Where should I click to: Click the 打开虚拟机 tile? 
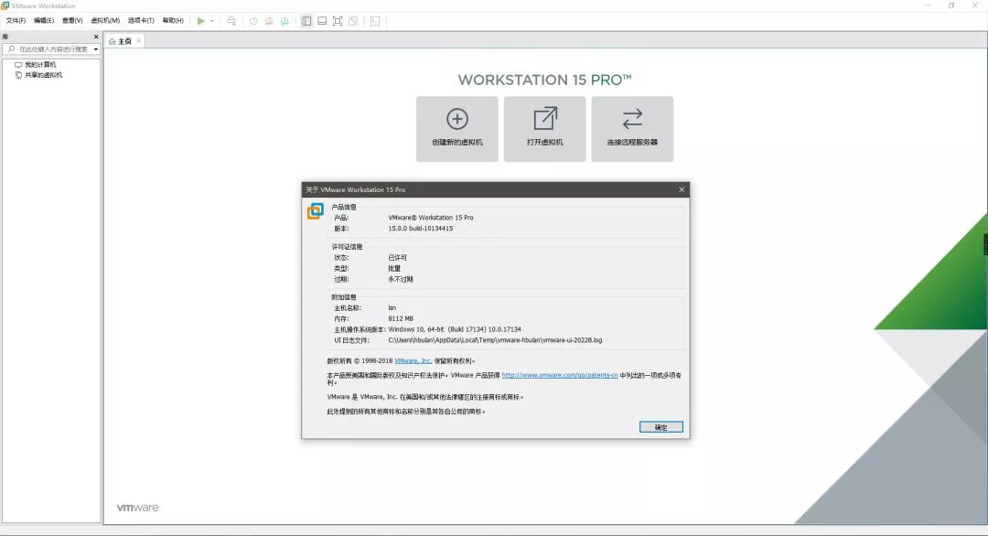point(545,129)
